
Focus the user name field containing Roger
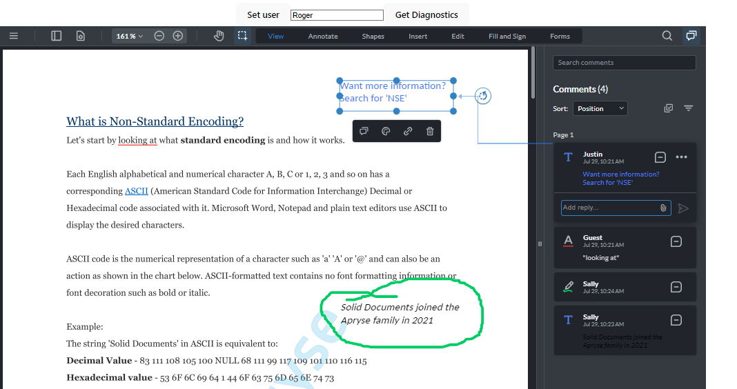click(337, 15)
